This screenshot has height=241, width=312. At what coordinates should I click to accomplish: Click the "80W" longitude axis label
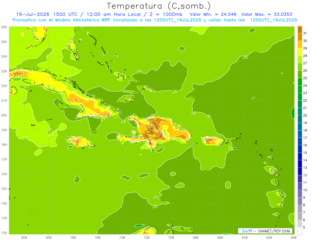(49, 238)
